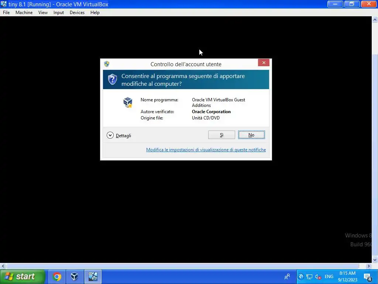Click the vertical scrollbar thumb
This screenshot has height=284, width=378.
click(375, 155)
